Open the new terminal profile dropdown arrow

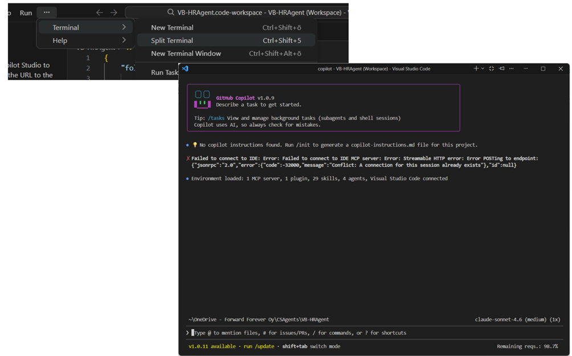(483, 69)
